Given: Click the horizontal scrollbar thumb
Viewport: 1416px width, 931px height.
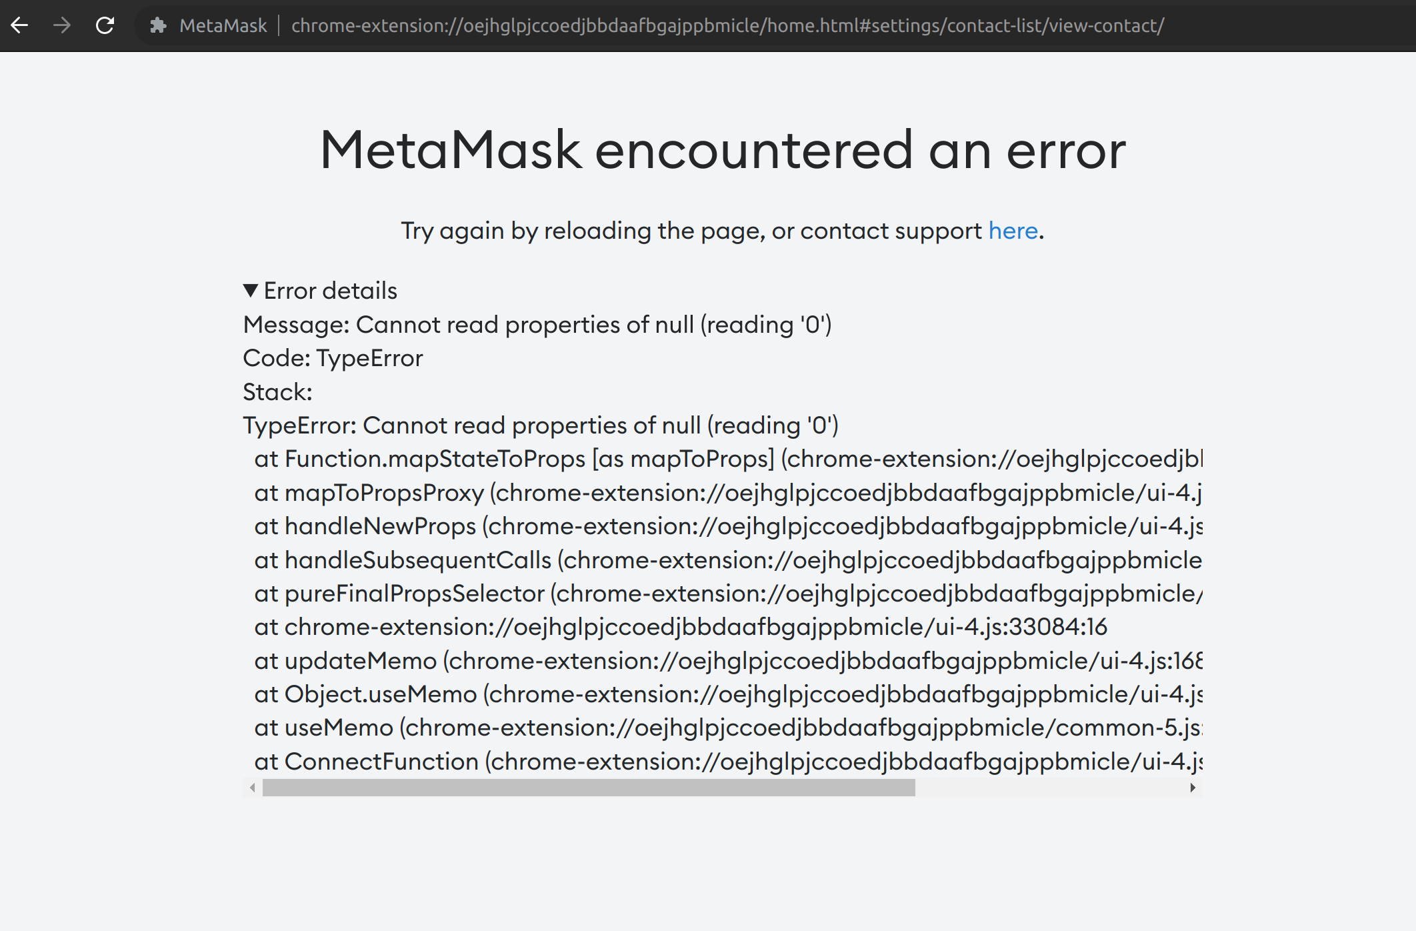Looking at the screenshot, I should click(590, 789).
